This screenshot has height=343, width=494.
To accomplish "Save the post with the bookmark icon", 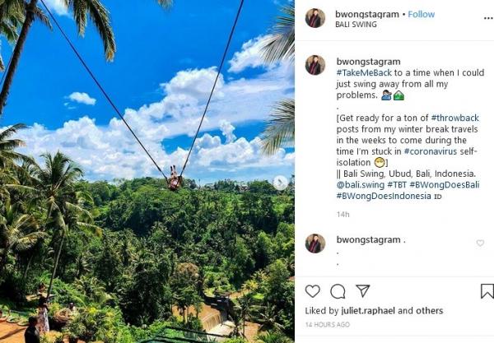I will point(487,291).
